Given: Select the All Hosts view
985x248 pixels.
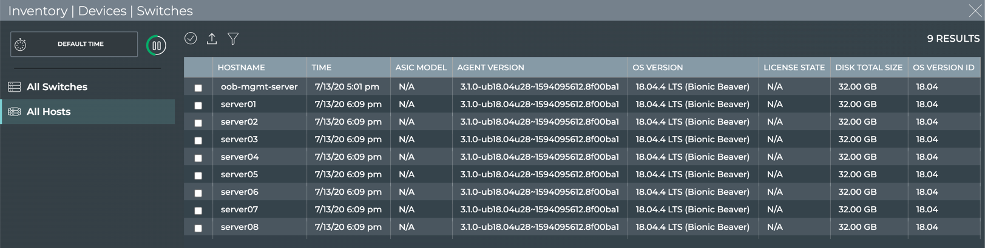Looking at the screenshot, I should click(49, 112).
